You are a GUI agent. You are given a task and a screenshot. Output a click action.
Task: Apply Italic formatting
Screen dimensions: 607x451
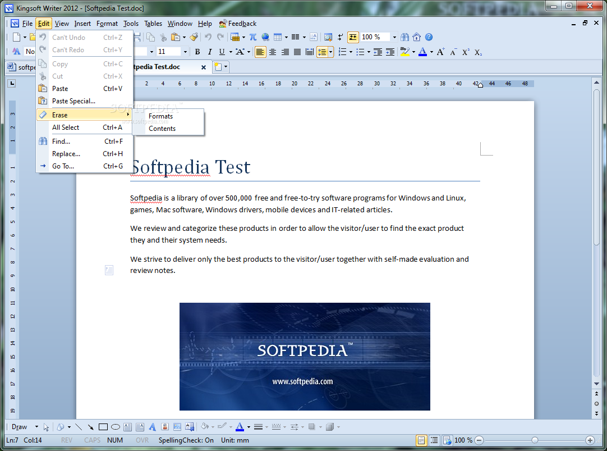point(209,52)
